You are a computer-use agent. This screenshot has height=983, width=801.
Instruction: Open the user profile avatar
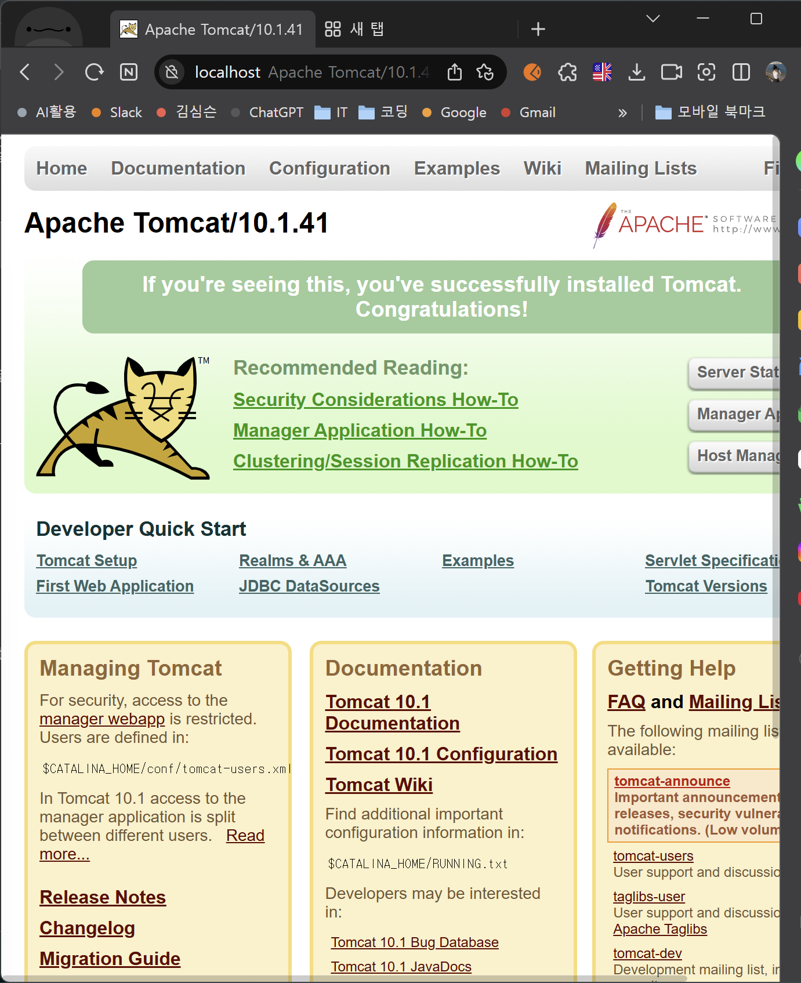coord(776,72)
